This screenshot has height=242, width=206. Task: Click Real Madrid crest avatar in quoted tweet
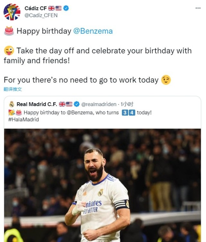(12, 104)
